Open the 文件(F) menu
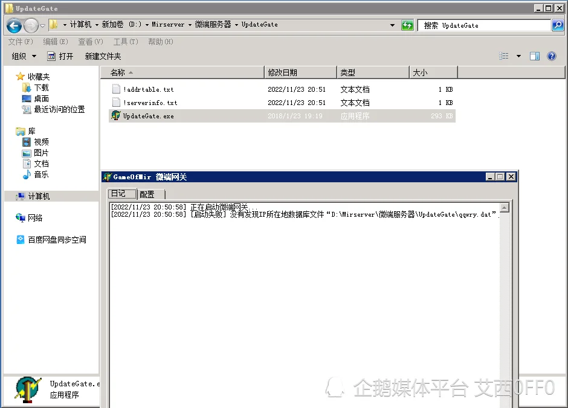The image size is (568, 408). coord(19,42)
